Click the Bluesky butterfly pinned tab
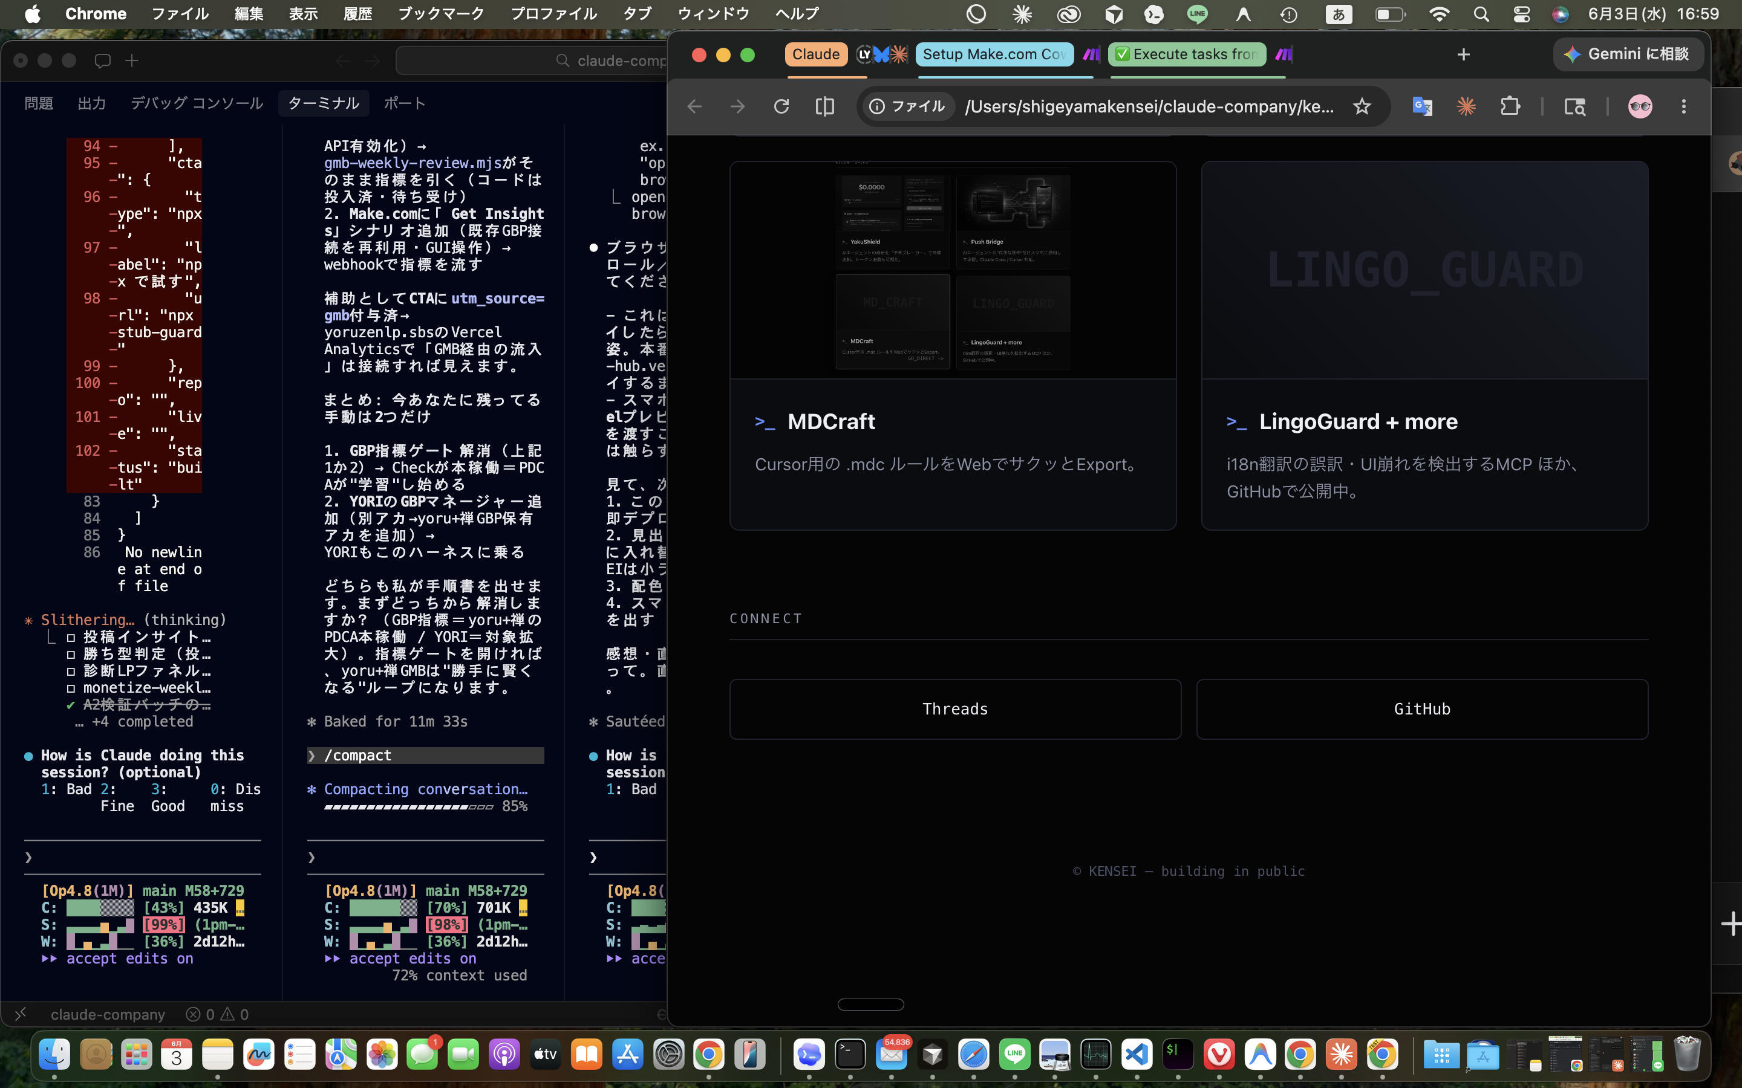 881,54
